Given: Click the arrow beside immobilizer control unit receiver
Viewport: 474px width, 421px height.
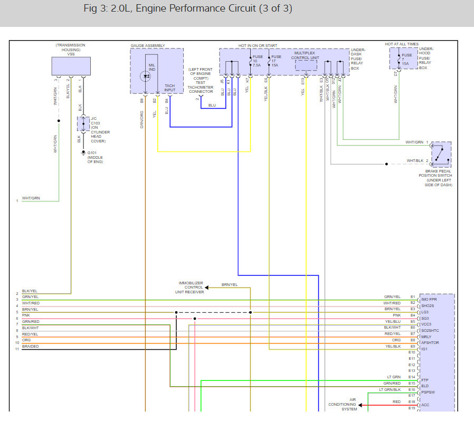Looking at the screenshot, I should point(207,288).
